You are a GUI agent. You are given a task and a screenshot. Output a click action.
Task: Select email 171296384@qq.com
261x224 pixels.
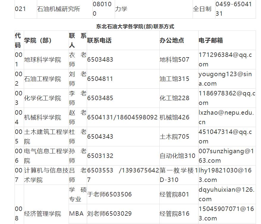(225, 60)
